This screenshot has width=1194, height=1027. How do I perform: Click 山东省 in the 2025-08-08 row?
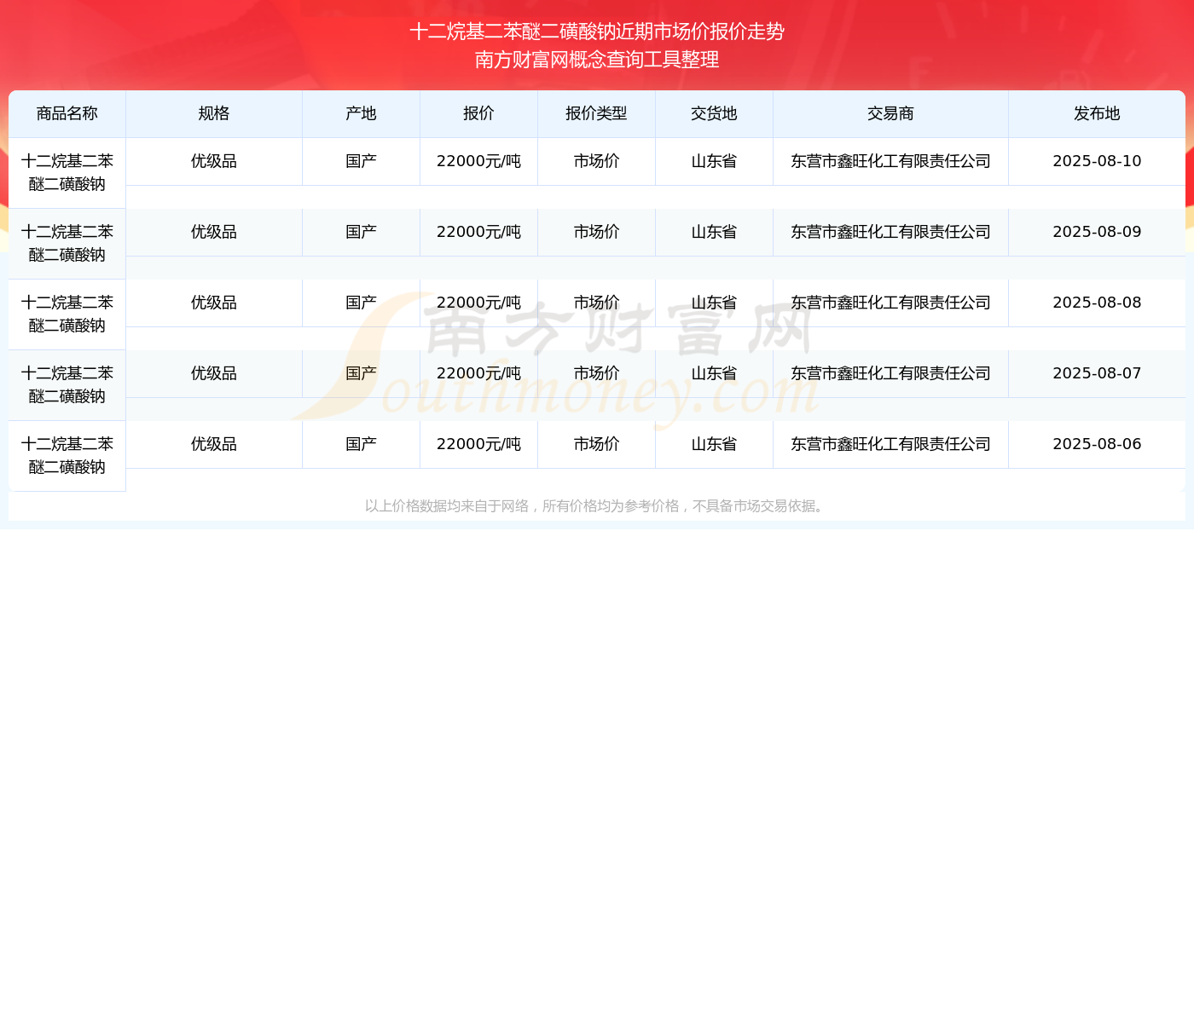coord(715,303)
